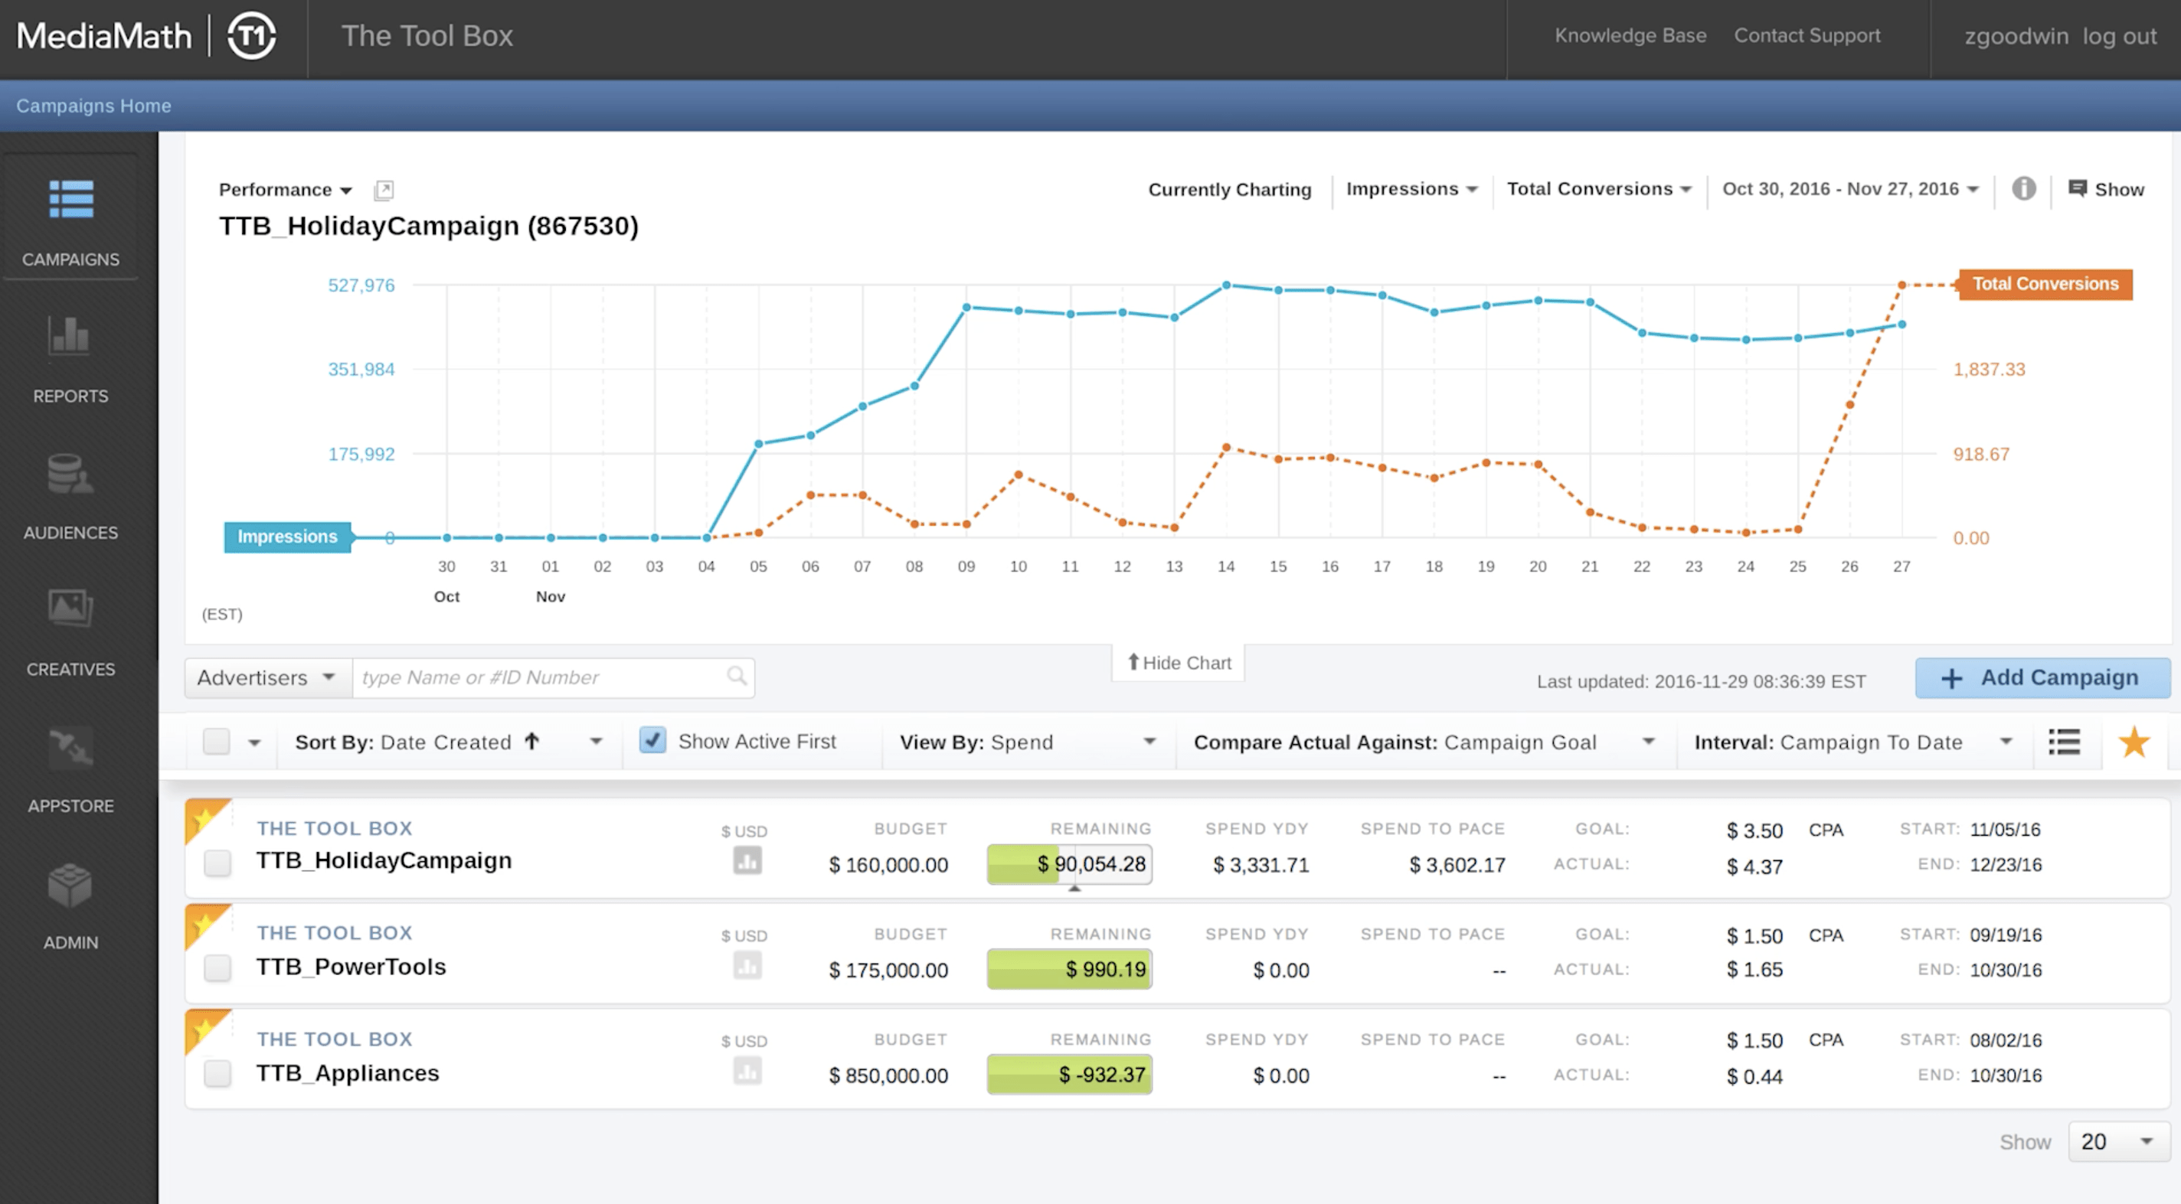
Task: Switch to list view using the list icon
Action: point(2064,742)
